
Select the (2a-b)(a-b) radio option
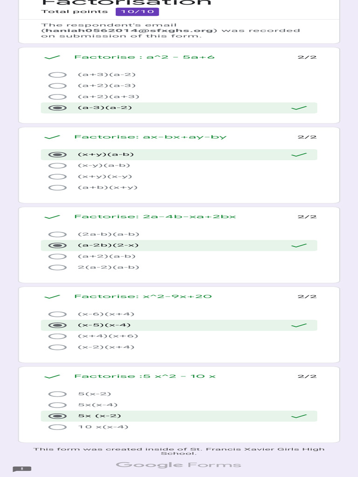tap(57, 234)
